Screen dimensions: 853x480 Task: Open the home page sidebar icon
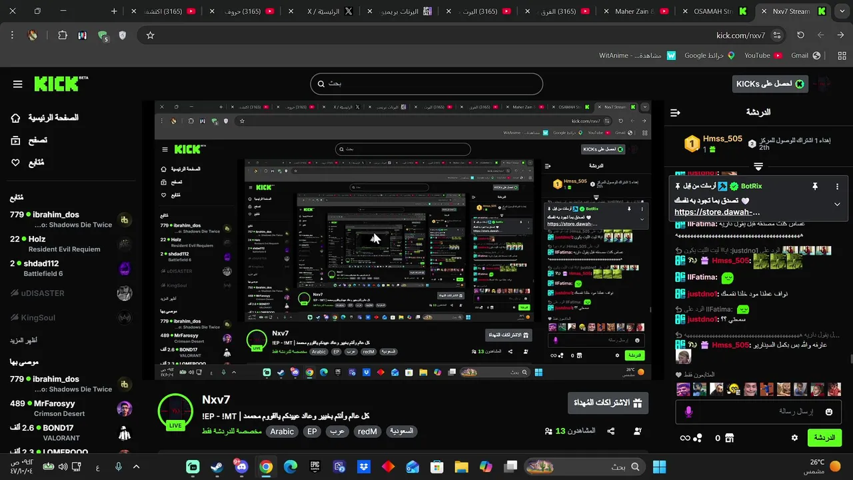16,118
